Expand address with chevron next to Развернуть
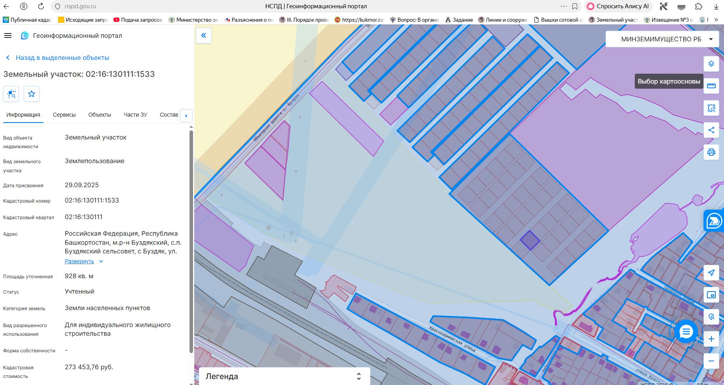Image resolution: width=724 pixels, height=385 pixels. click(101, 261)
